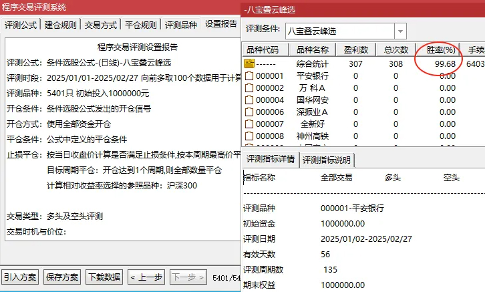The image size is (485, 292).
Task: Click the 引入方案 button
Action: (21, 277)
